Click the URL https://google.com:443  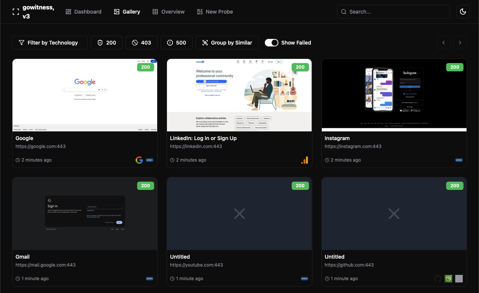(41, 146)
